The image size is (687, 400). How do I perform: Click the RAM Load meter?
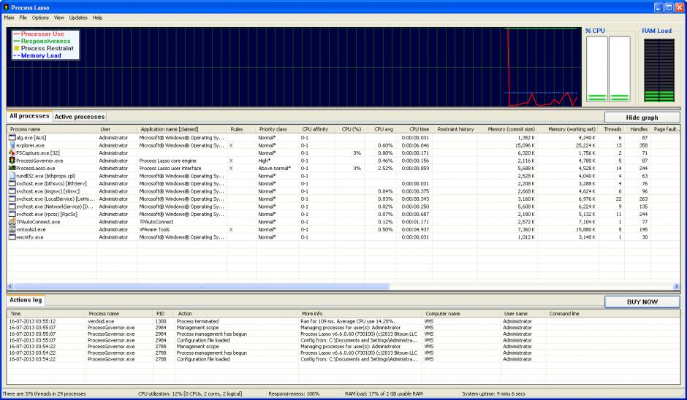coord(659,70)
